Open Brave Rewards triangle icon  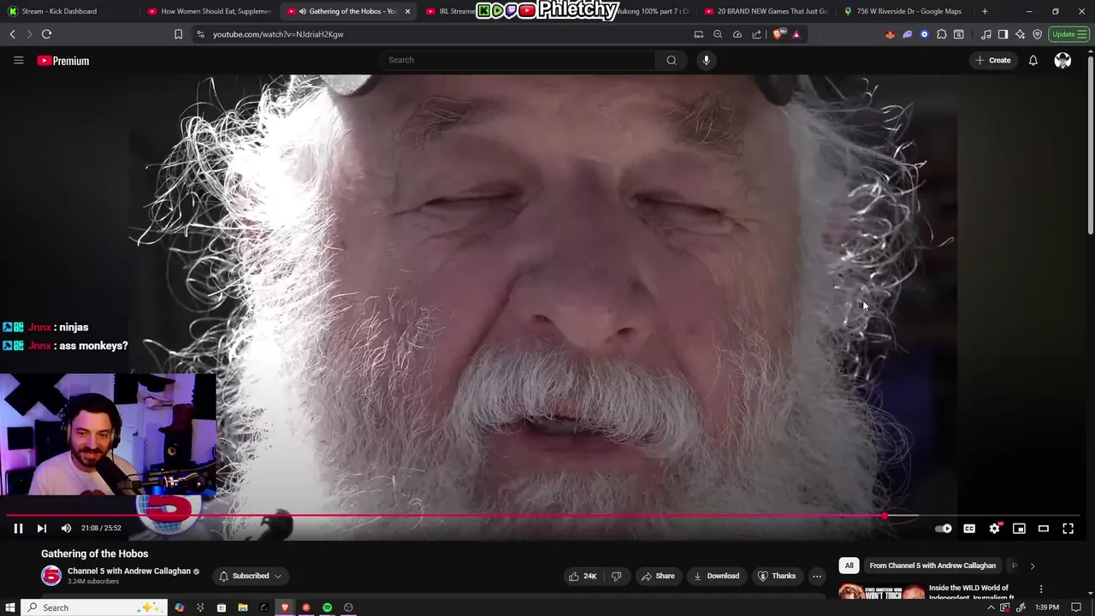click(x=796, y=34)
